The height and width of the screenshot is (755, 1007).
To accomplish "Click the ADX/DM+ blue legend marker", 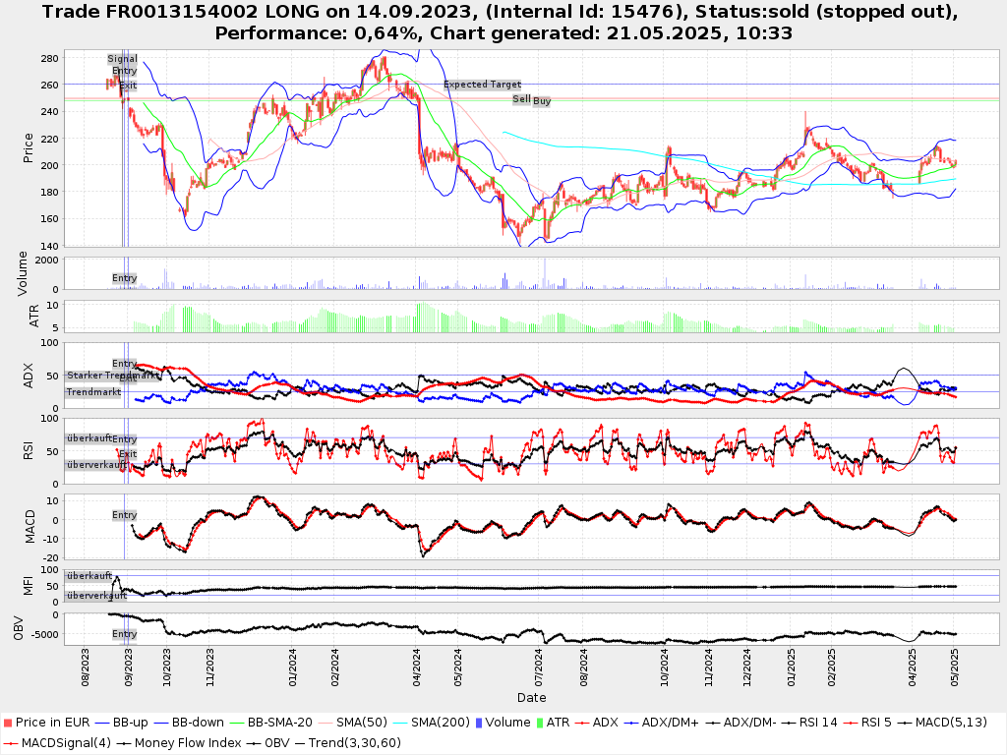I will tap(632, 723).
